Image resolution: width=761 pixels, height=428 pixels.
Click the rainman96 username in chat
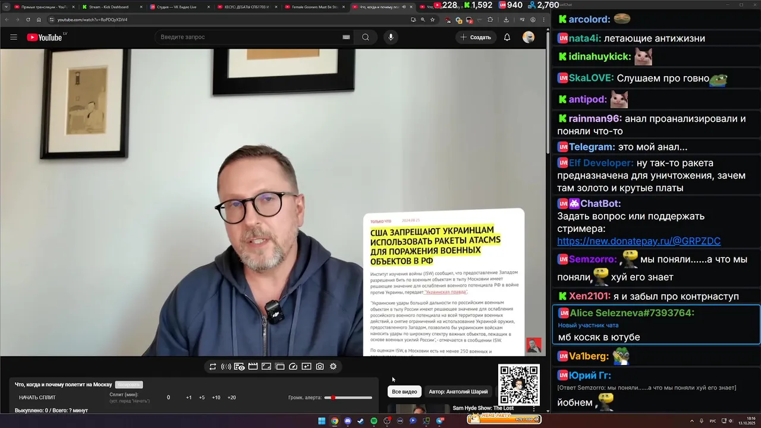click(595, 119)
